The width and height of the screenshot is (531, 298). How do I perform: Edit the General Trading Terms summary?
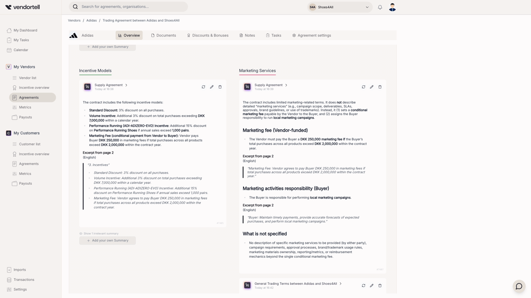tap(372, 286)
